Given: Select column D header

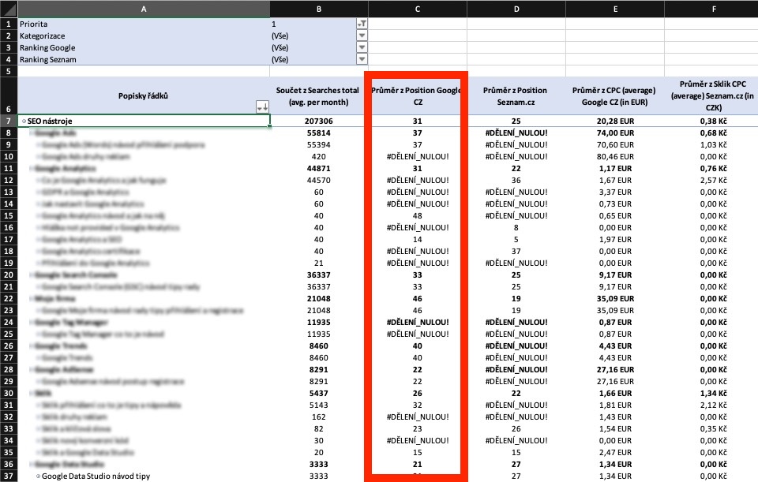Looking at the screenshot, I should [516, 9].
